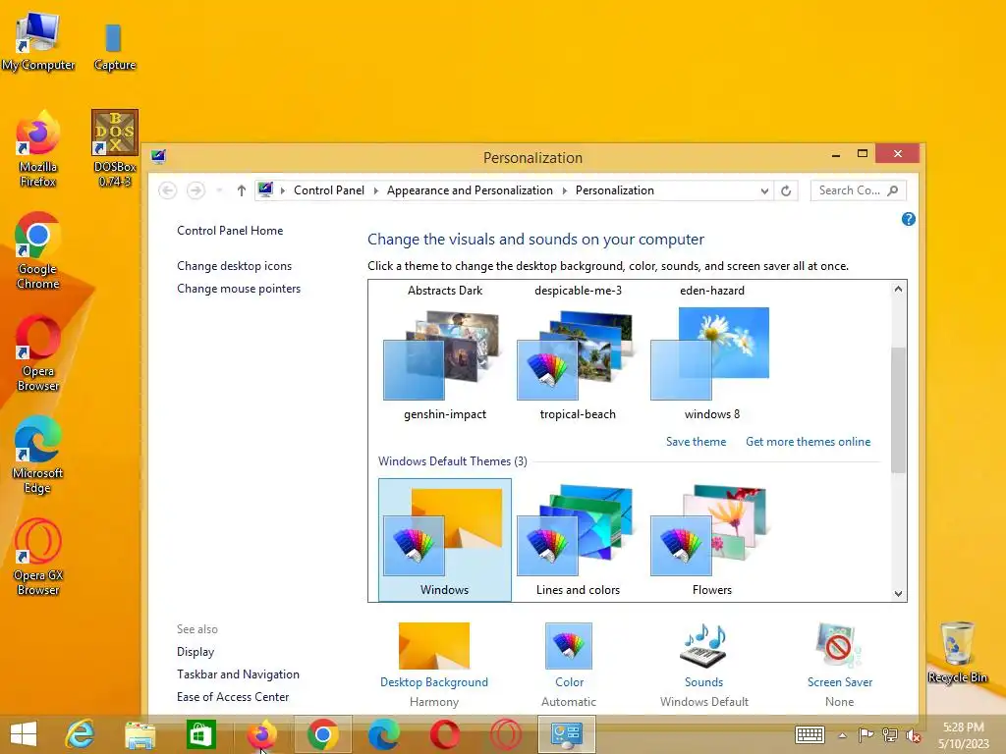Click the Save theme link
Image resolution: width=1006 pixels, height=754 pixels.
click(697, 442)
